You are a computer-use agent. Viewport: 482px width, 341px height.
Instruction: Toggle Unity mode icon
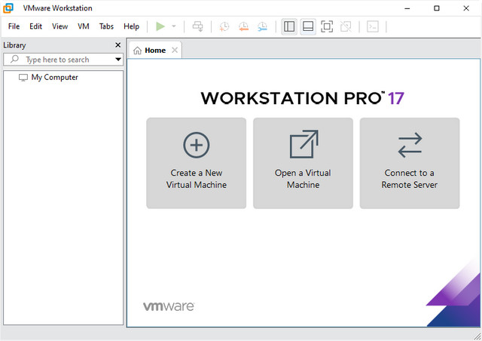click(346, 26)
